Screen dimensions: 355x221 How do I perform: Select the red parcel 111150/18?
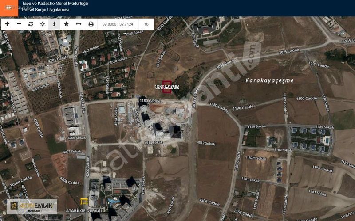click(167, 87)
